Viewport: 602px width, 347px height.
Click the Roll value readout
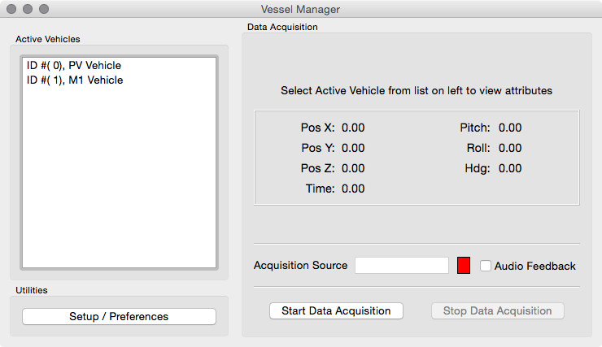point(510,148)
